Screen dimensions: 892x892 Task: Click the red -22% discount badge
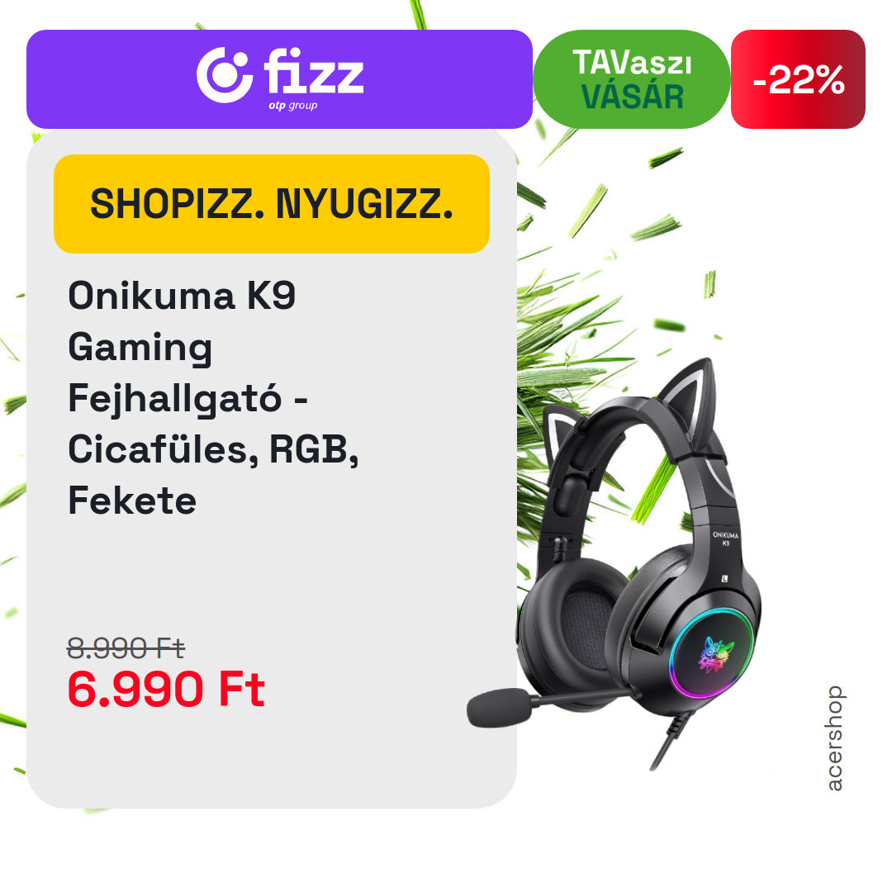(798, 79)
